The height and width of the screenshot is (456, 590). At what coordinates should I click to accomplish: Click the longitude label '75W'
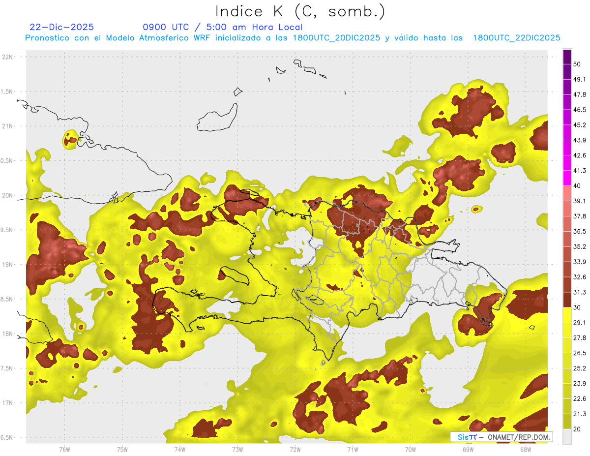pyautogui.click(x=122, y=449)
